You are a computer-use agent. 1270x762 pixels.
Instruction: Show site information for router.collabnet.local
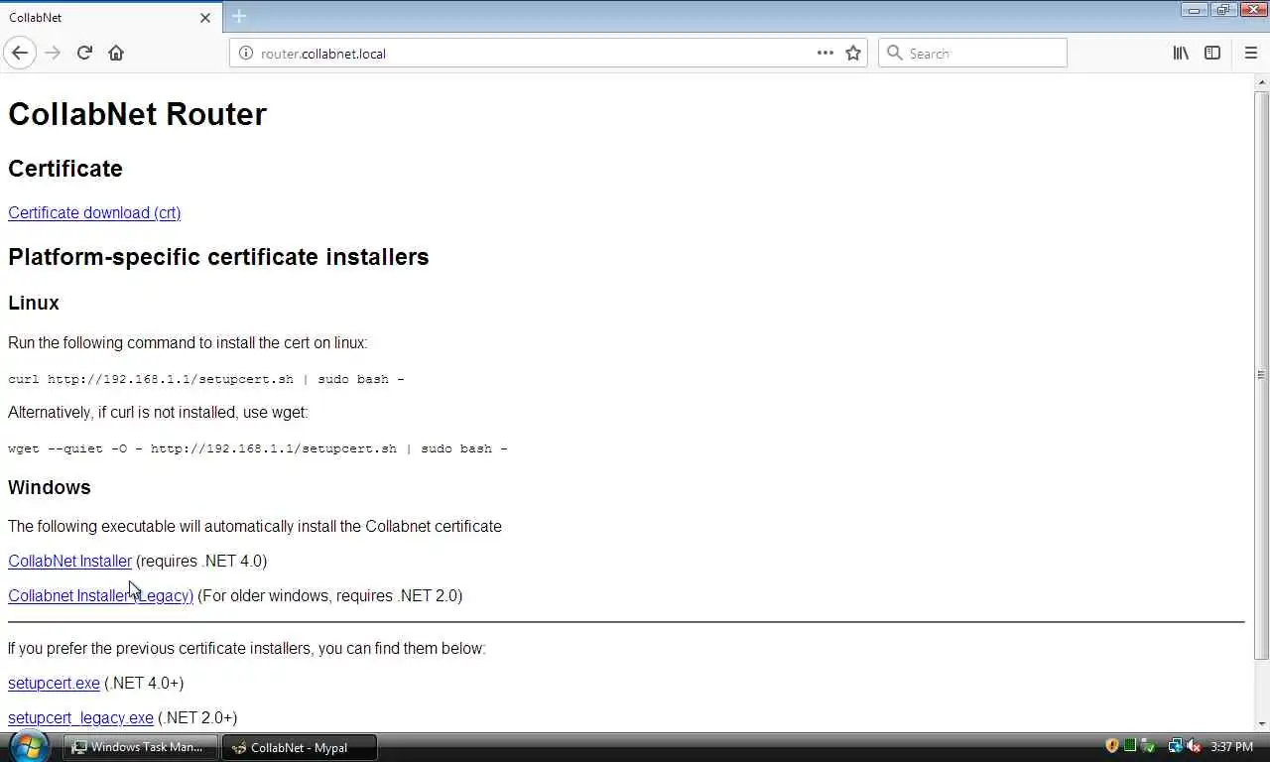[x=246, y=54]
